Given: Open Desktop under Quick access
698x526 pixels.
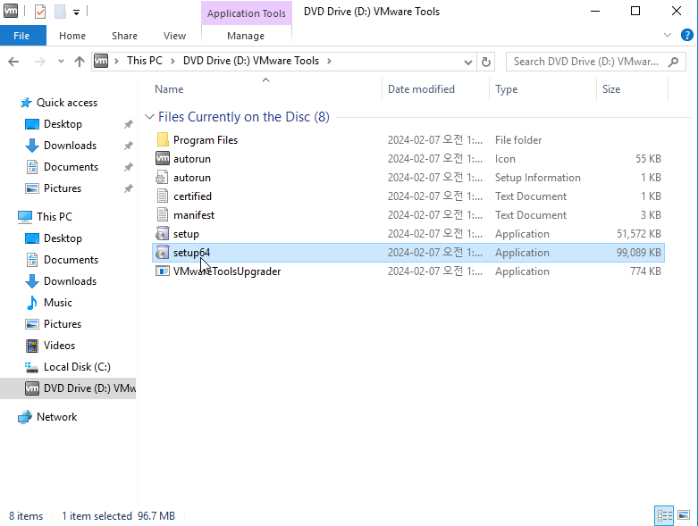Looking at the screenshot, I should (x=63, y=124).
